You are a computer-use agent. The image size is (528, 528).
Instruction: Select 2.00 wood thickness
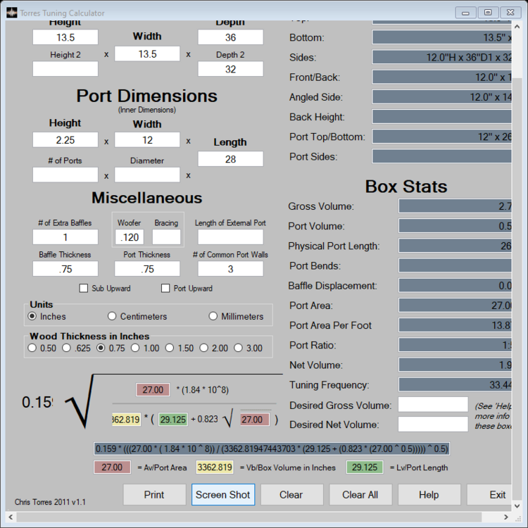(x=203, y=348)
